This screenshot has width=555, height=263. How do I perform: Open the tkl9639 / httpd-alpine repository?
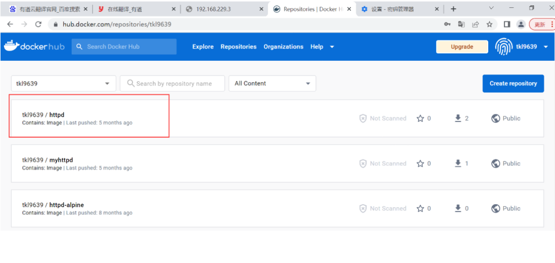pyautogui.click(x=53, y=205)
